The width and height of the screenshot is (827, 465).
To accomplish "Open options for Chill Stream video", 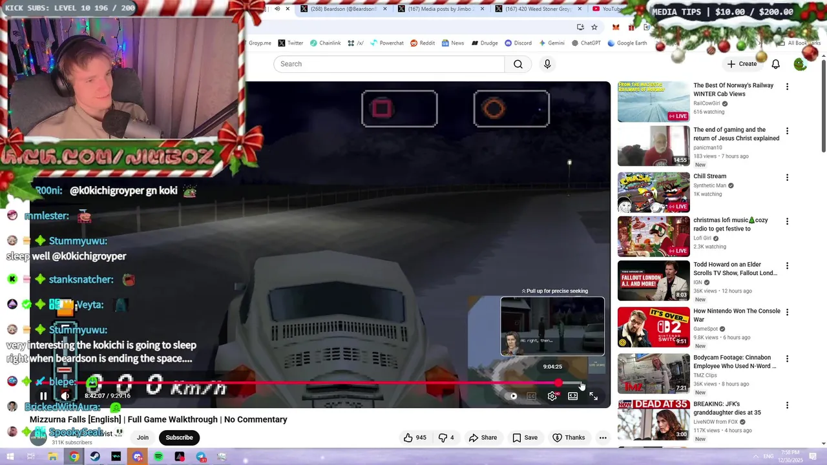I will (787, 178).
